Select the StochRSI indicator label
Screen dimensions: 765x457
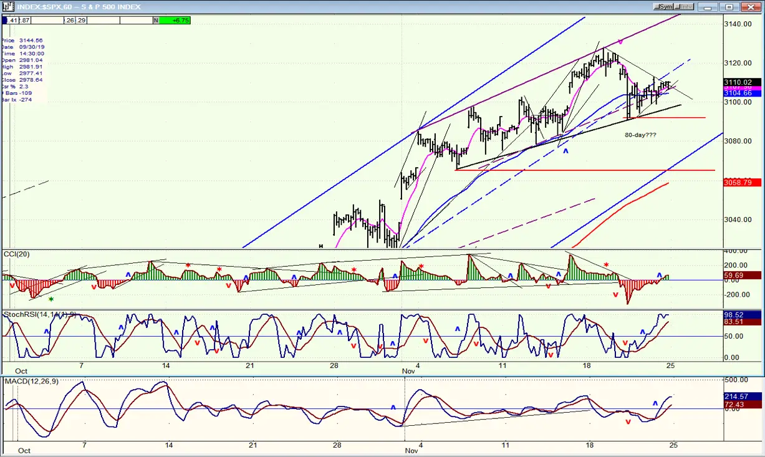point(41,314)
